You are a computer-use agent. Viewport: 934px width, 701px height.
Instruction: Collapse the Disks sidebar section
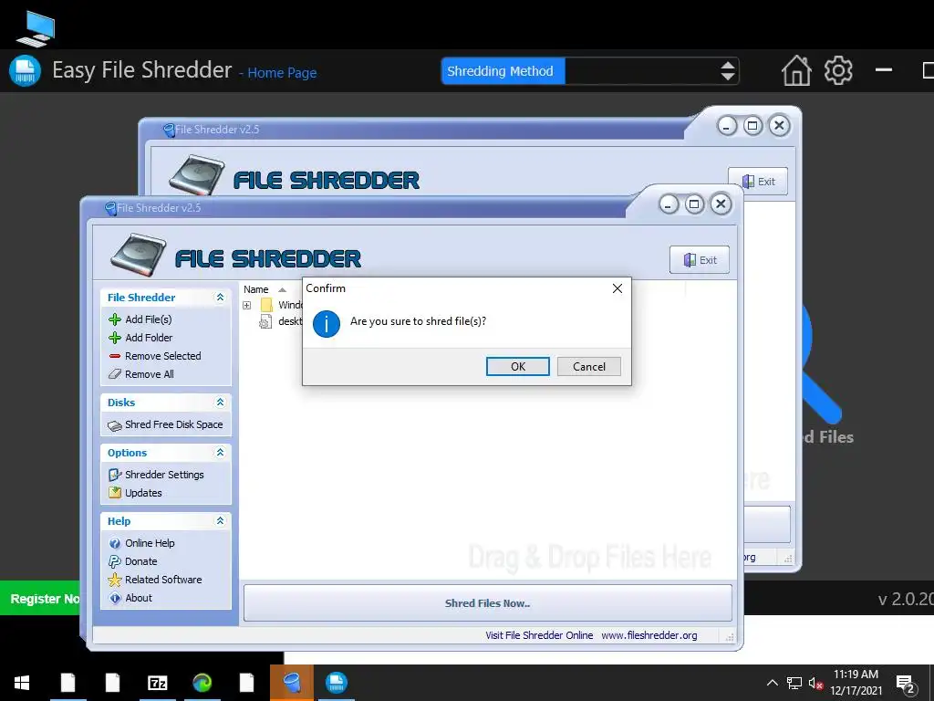[220, 403]
